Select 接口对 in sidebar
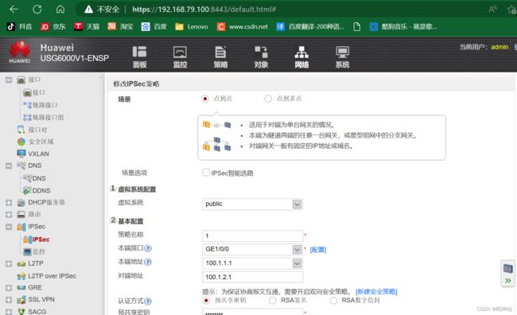This screenshot has height=315, width=517. (x=33, y=130)
